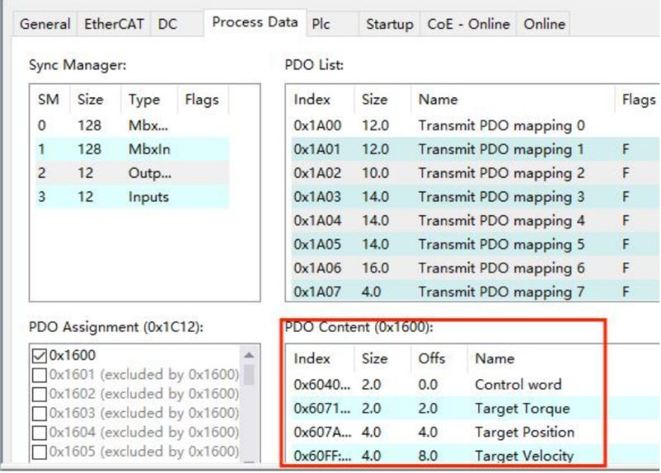Screen dimensions: 661x473
Task: Click PDO Assignment scrollbar up arrow
Action: [250, 355]
